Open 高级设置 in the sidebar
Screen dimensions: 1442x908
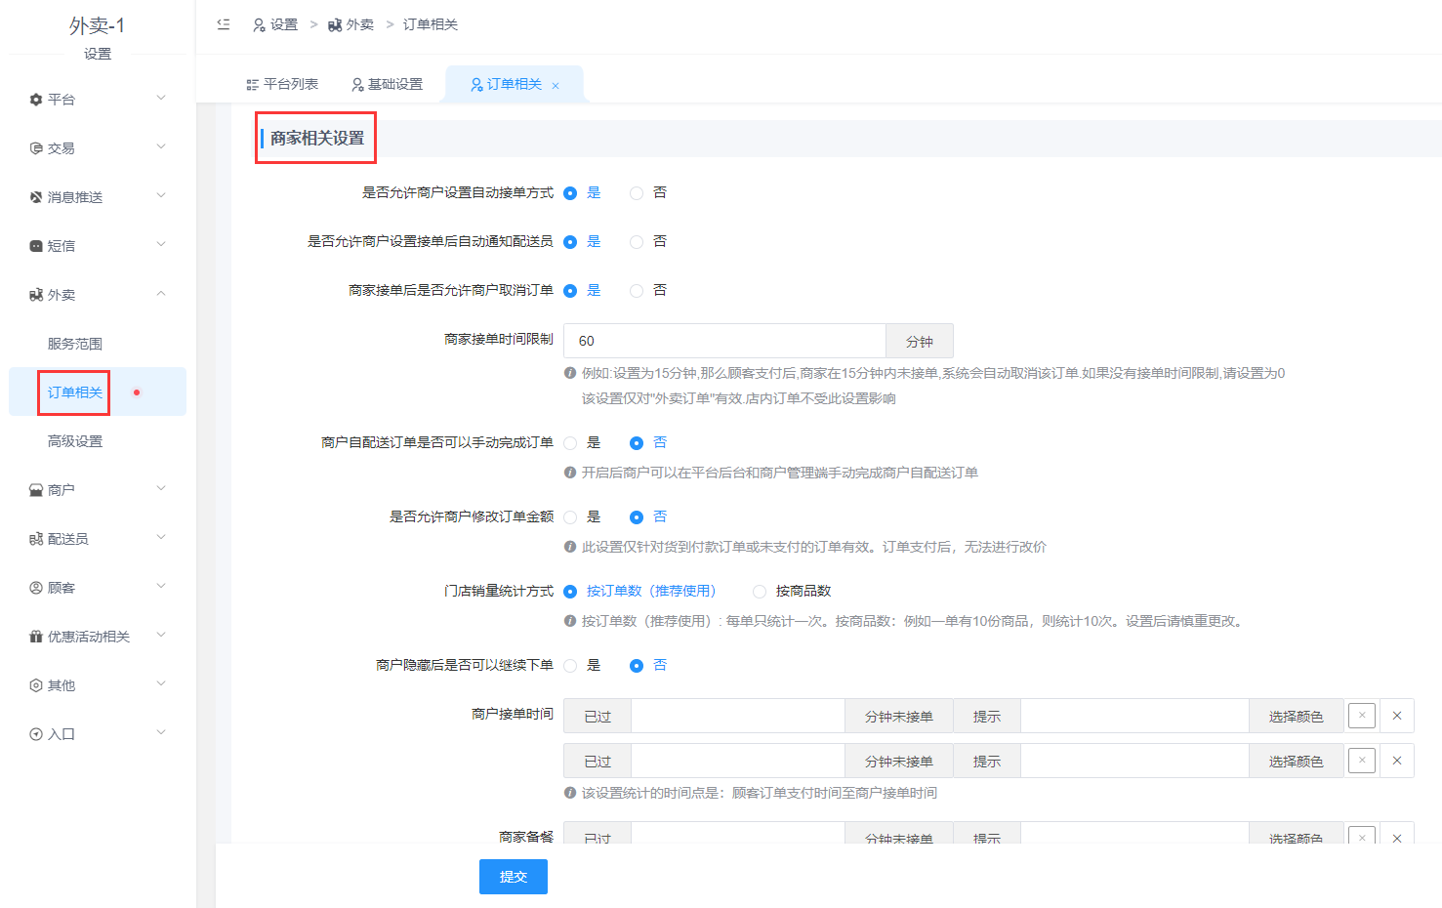coord(75,441)
